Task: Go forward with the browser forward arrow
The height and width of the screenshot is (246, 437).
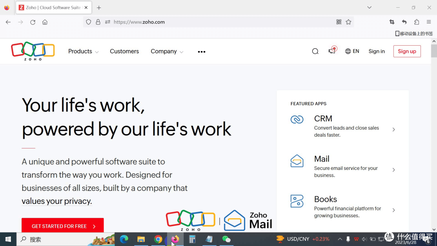Action: click(20, 22)
